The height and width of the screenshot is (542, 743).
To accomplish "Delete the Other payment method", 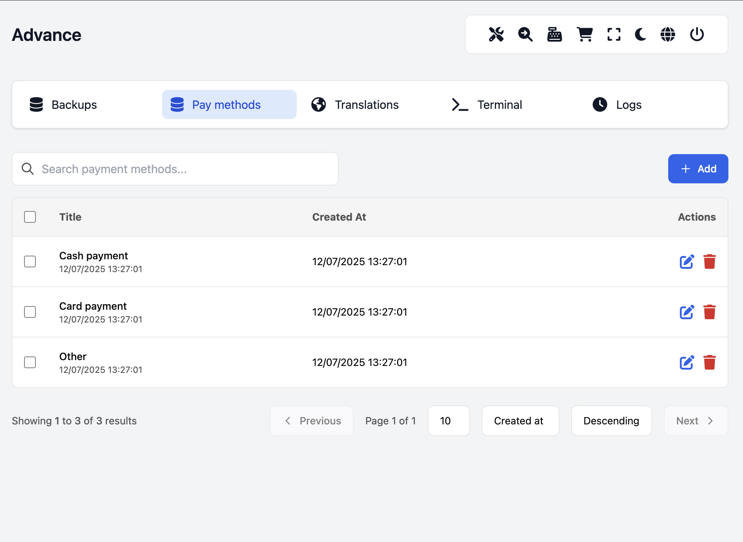I will point(709,362).
